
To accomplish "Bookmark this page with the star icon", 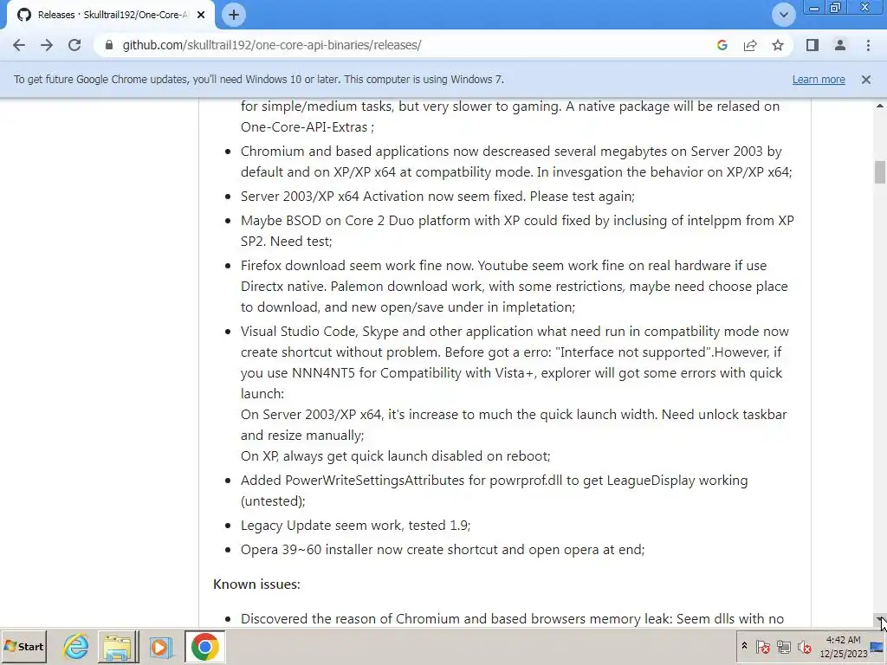I will pos(778,45).
